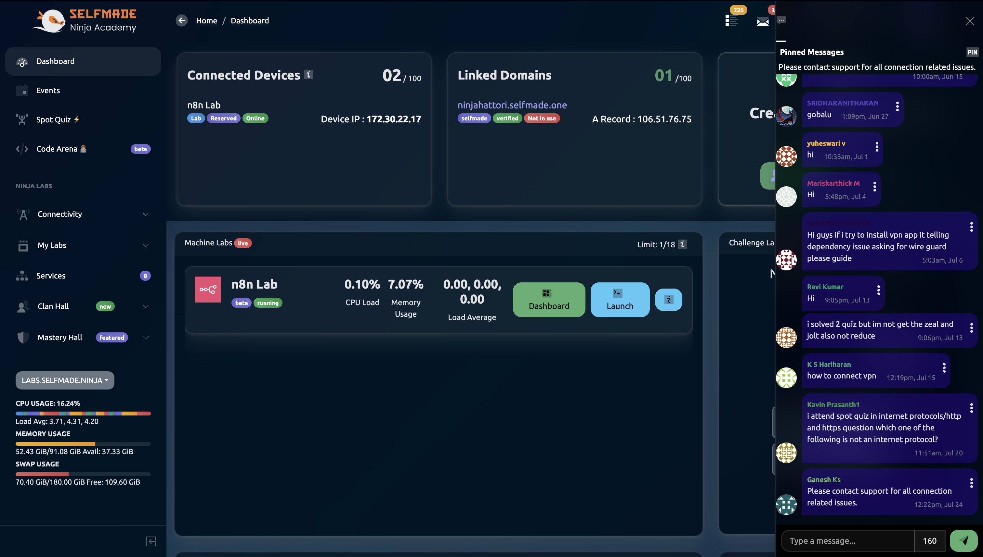Click the n8n Lab pink logo icon
The height and width of the screenshot is (557, 983).
(x=208, y=290)
